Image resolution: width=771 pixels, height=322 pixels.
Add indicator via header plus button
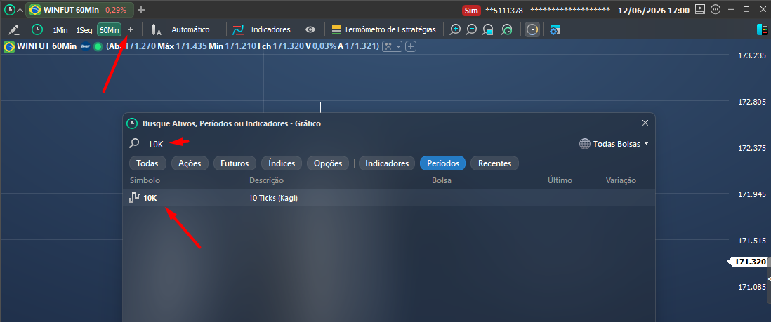(x=411, y=46)
